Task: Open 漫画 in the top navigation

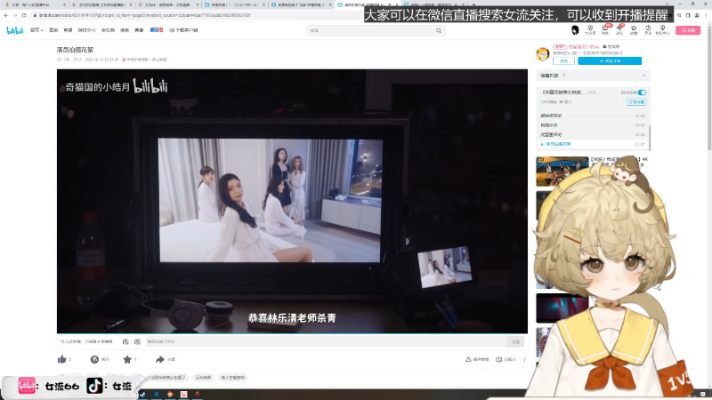Action: click(125, 30)
